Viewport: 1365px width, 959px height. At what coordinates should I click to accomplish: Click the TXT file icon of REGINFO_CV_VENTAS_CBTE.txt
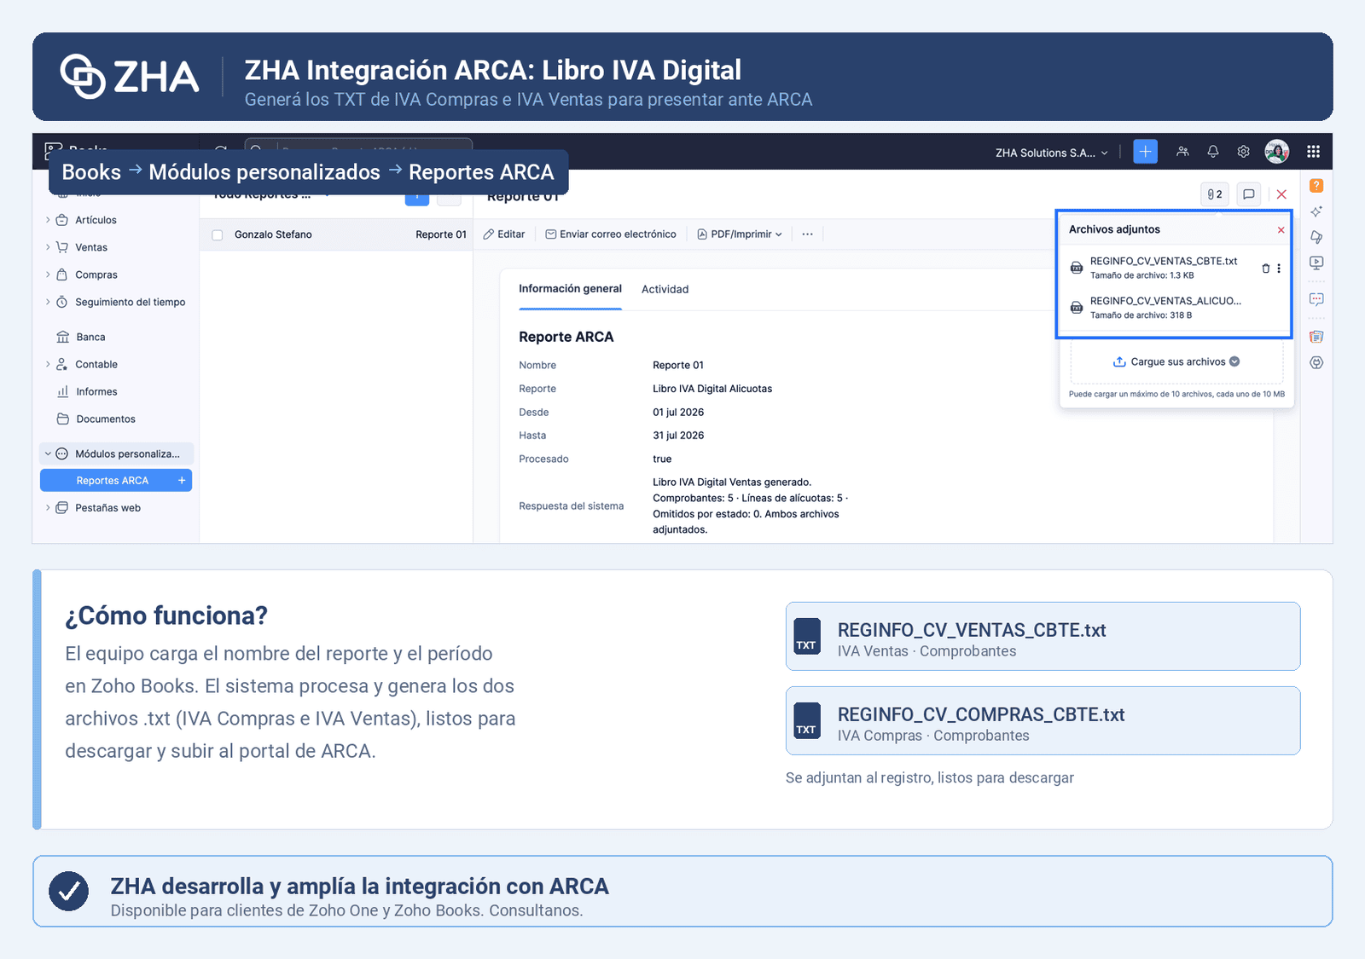click(1077, 269)
